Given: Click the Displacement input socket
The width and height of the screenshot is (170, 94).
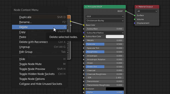Looking at the screenshot, I should pyautogui.click(x=135, y=23).
